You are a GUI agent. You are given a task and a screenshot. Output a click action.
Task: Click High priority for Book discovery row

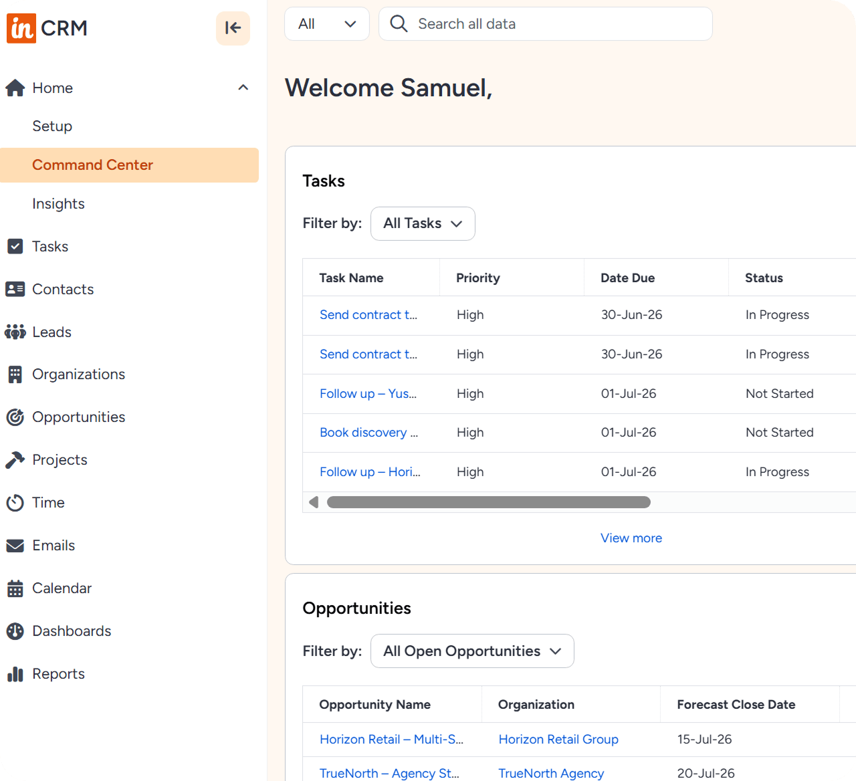(470, 433)
